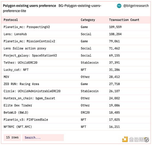Viewport: 152px width, 145px height.
Task: Click the Polygon existing users preference title
Action: [30, 6]
